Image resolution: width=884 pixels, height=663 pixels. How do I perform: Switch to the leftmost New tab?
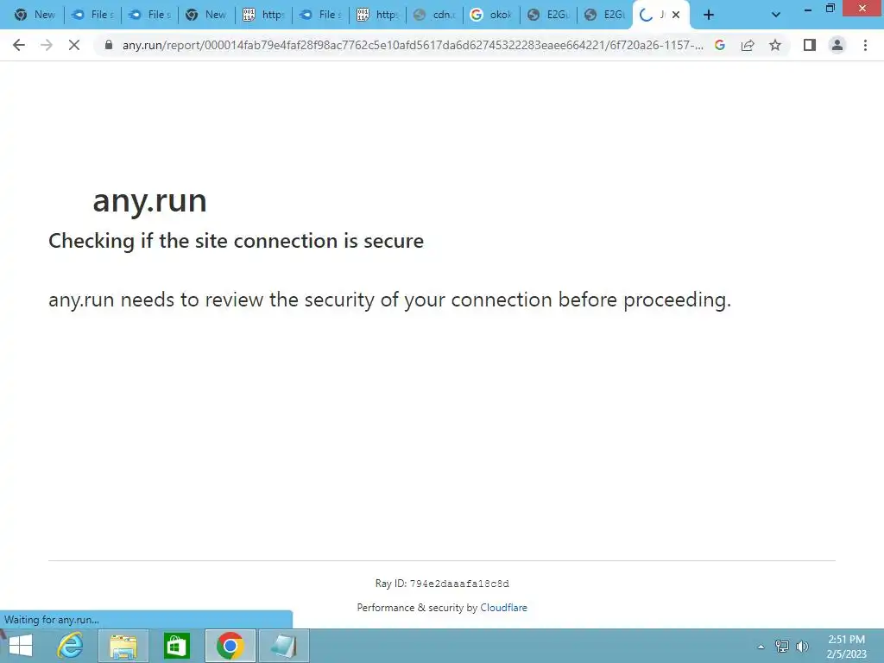click(x=36, y=15)
